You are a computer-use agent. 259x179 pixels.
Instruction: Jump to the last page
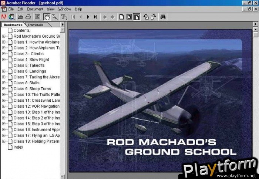[x=95, y=17]
